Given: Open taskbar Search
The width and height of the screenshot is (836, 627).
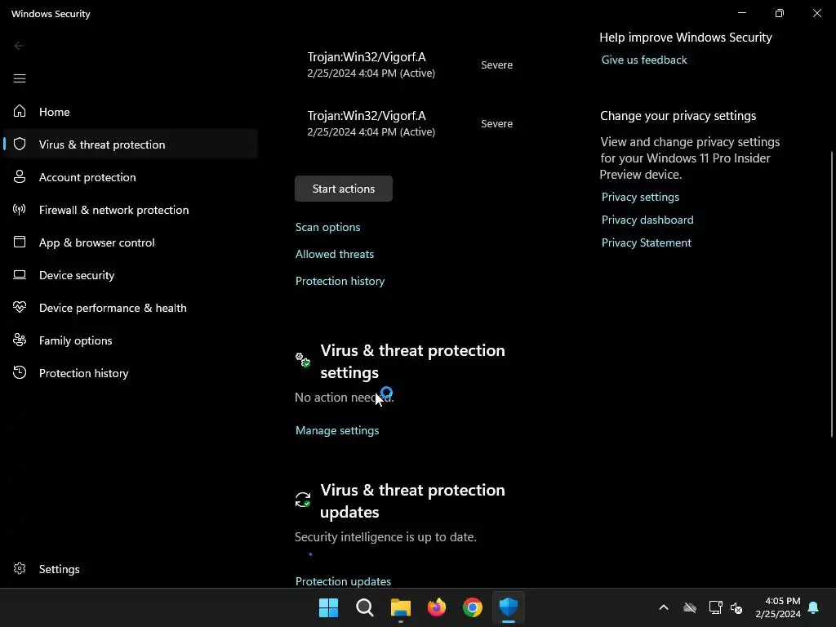Looking at the screenshot, I should click(x=365, y=607).
